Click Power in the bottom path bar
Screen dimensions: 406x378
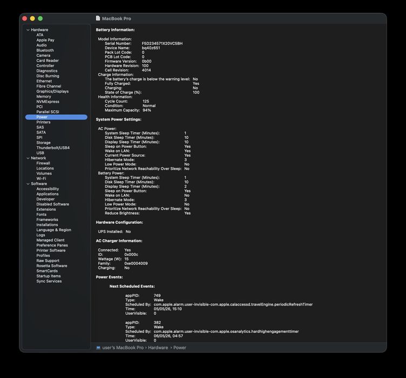click(x=180, y=348)
